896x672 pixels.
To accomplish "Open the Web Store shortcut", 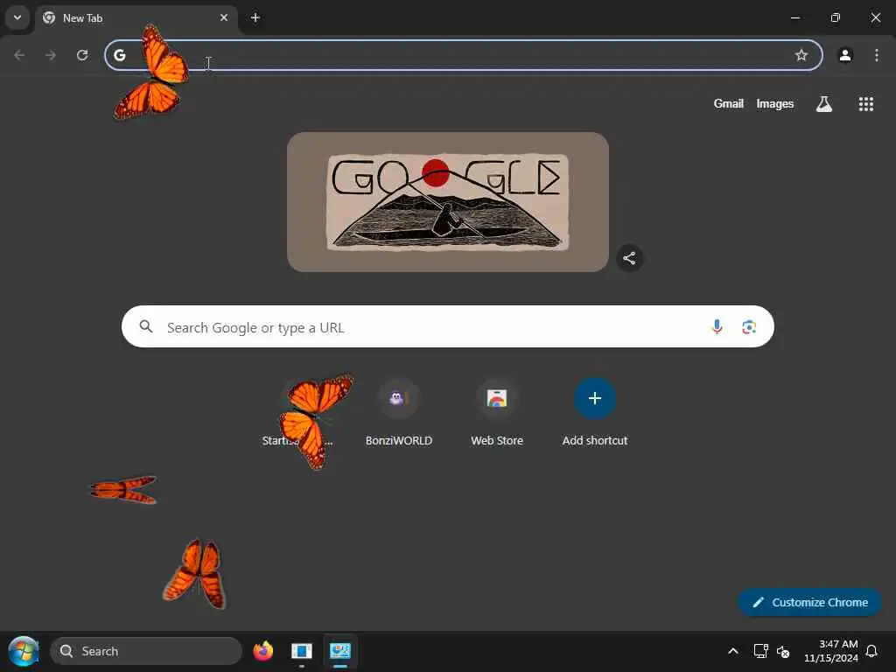I will tap(497, 412).
